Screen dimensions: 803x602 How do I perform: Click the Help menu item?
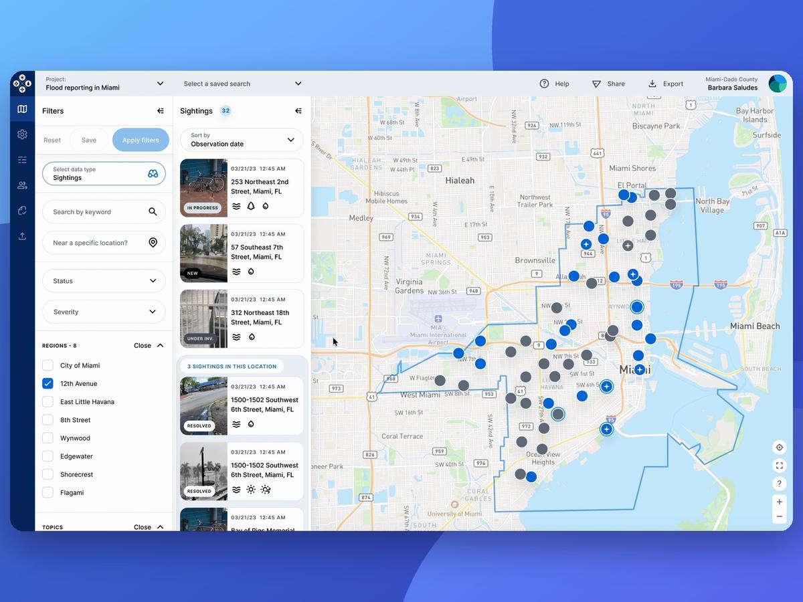click(554, 84)
